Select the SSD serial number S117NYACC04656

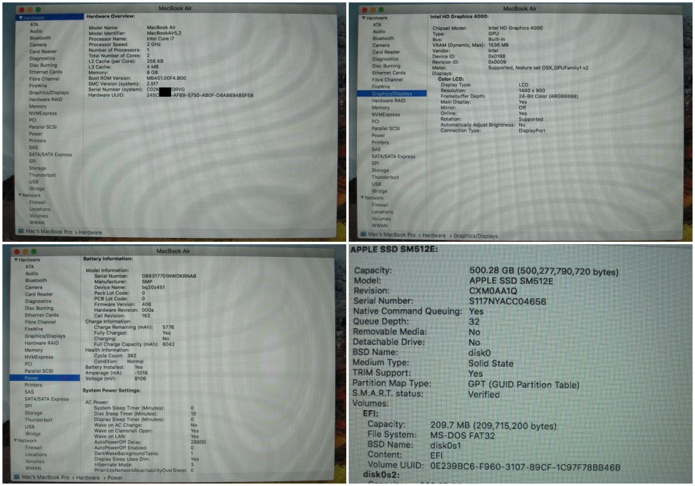[508, 302]
